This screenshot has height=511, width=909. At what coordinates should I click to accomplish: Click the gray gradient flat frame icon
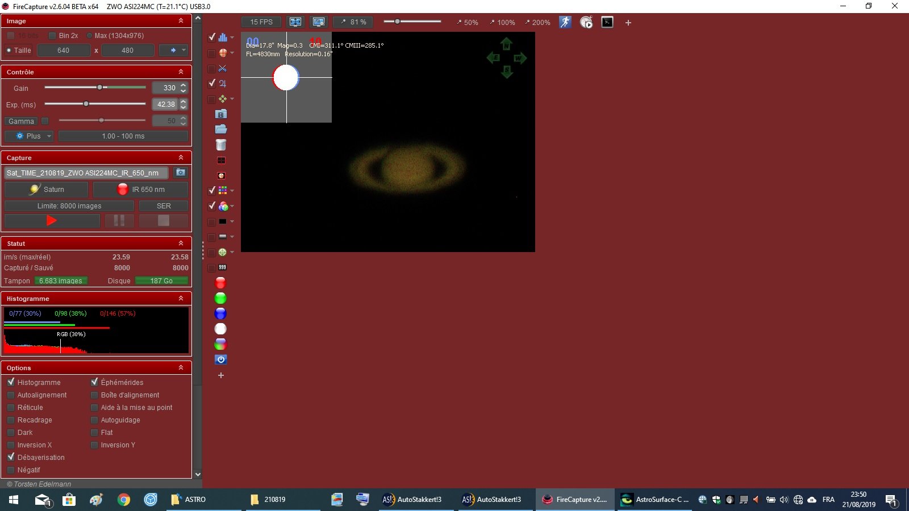[223, 237]
